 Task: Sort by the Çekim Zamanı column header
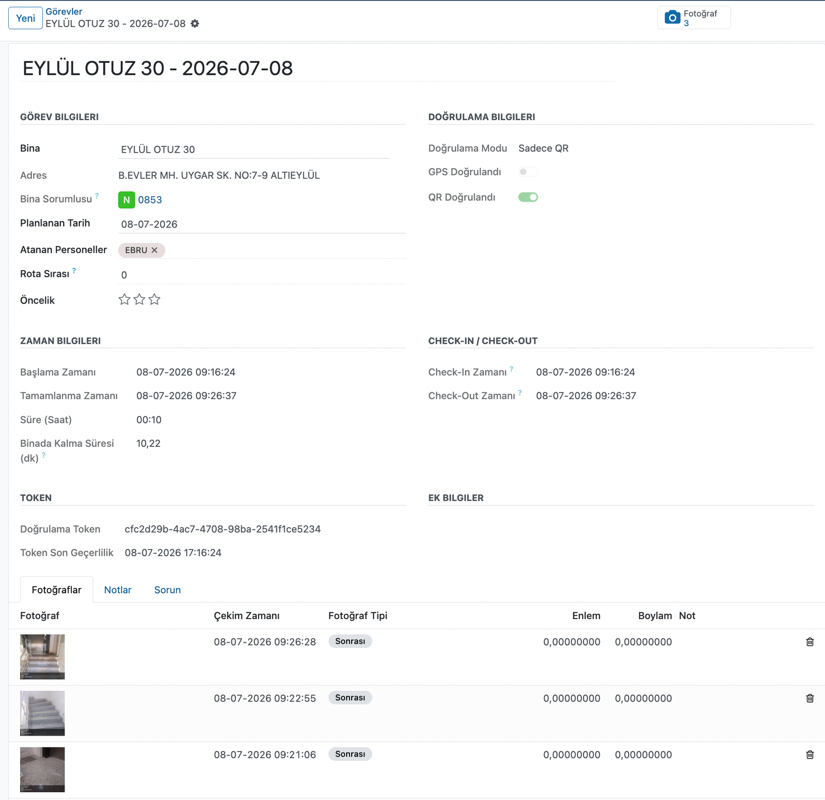pos(246,615)
